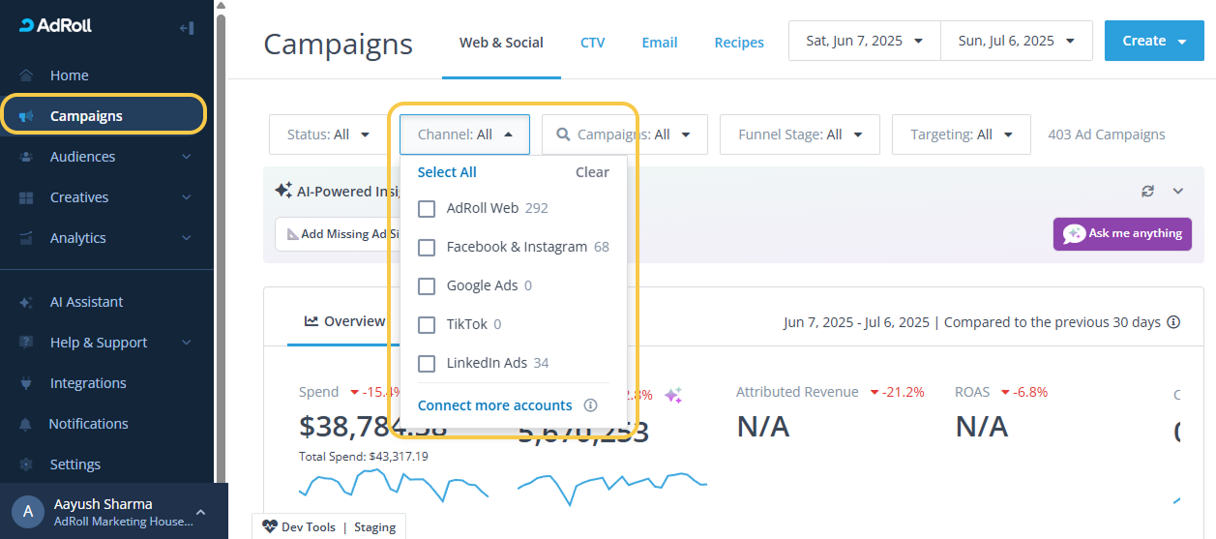Switch to the Email tab
1216x539 pixels.
click(659, 43)
